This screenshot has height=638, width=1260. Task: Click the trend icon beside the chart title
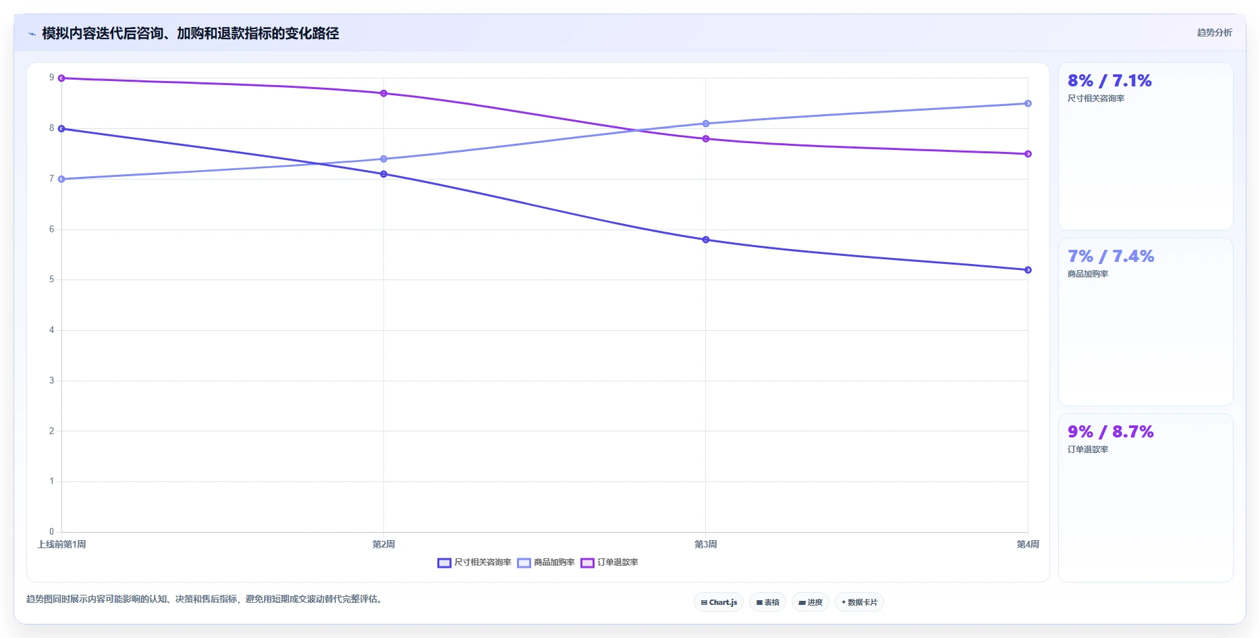32,34
